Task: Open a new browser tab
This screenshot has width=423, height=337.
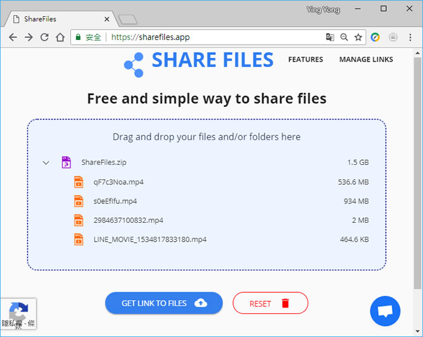Action: [128, 19]
